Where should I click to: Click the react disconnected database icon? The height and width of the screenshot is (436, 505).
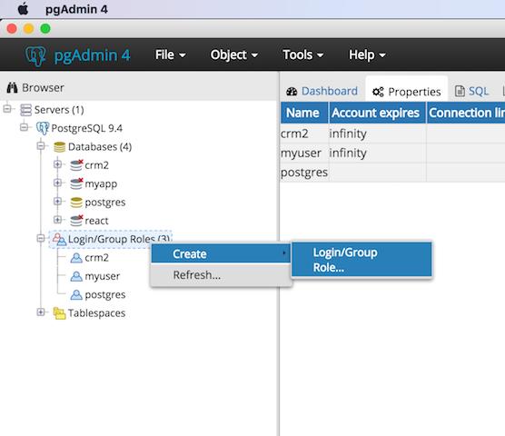coord(76,221)
